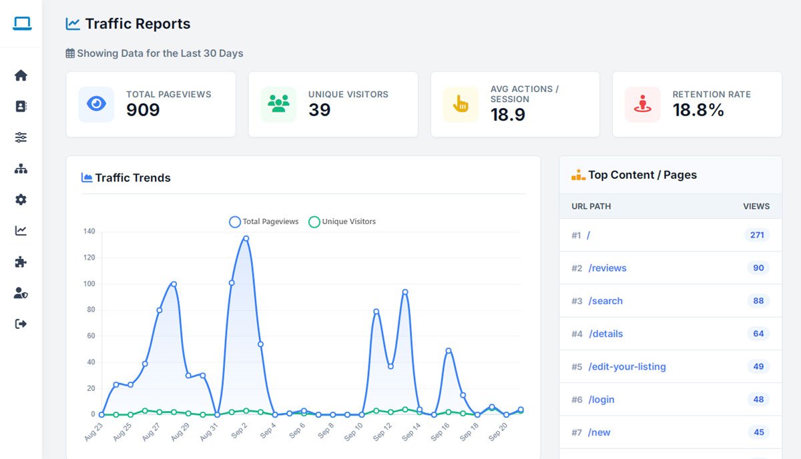Open the /new page link
The height and width of the screenshot is (459, 801).
599,432
